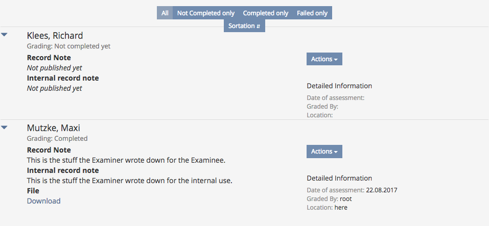Collapse the Mutzke, Maxi entry triangle
The image size is (489, 226).
click(4, 128)
